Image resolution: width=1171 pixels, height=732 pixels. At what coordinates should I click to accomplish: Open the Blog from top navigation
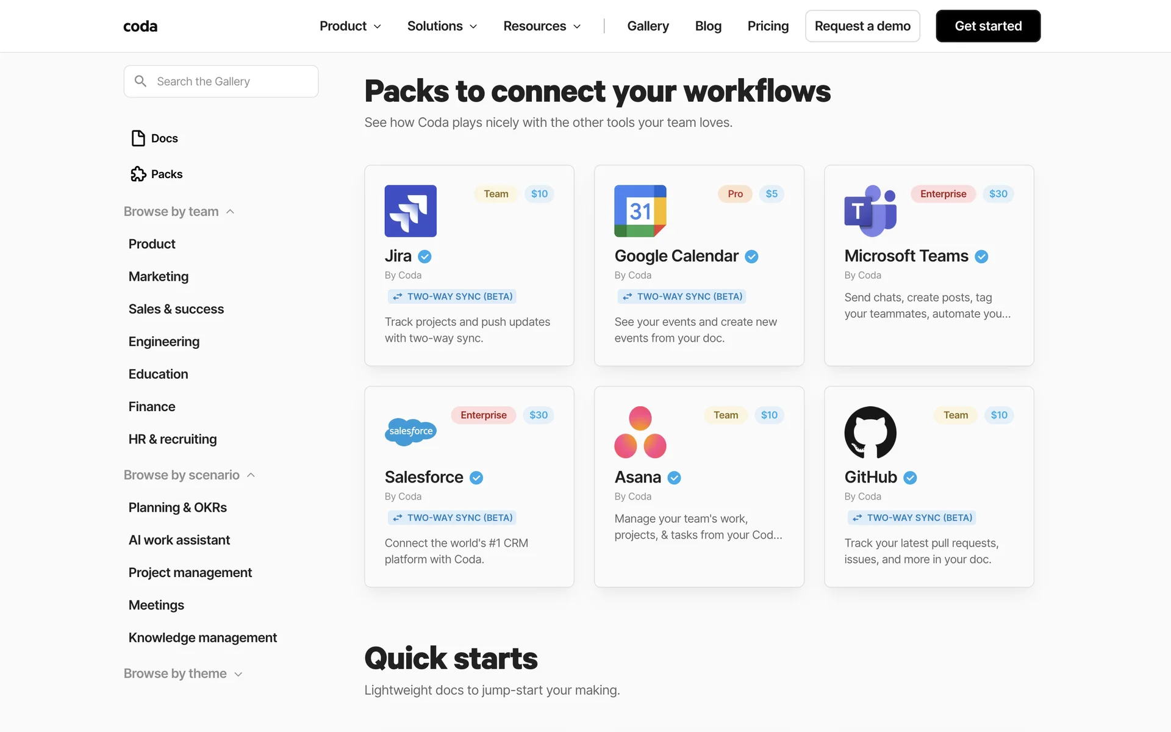pyautogui.click(x=708, y=26)
